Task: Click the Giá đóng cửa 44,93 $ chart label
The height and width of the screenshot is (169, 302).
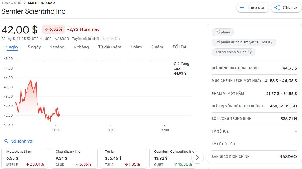Action: click(x=181, y=68)
